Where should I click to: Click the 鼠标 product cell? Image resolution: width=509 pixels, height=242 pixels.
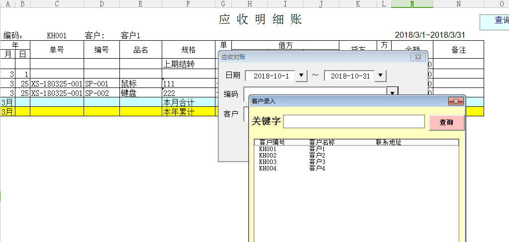click(140, 83)
